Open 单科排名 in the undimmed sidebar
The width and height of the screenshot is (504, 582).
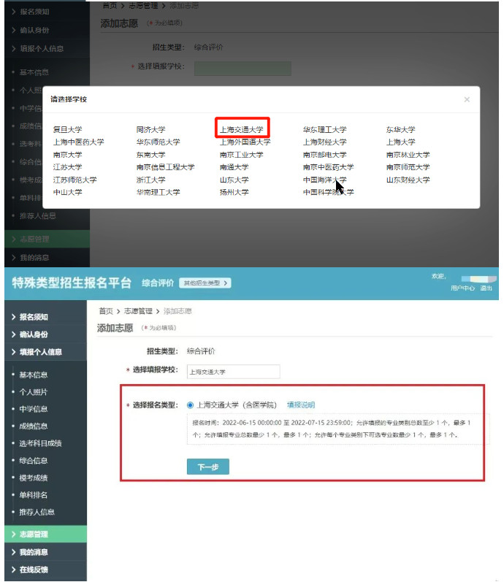point(34,495)
